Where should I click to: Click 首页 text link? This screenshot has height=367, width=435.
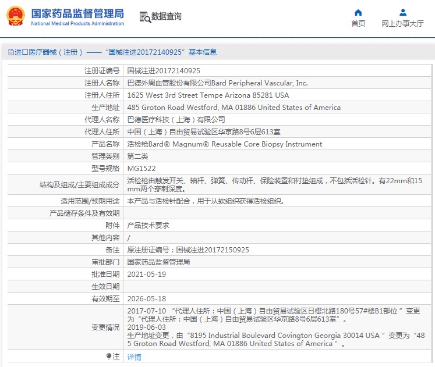click(358, 23)
